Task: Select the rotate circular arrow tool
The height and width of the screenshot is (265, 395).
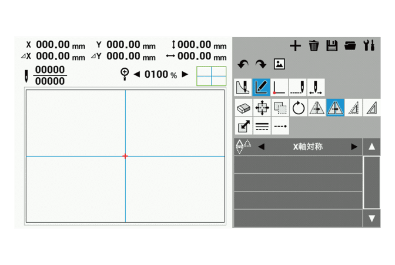Action: (x=299, y=107)
